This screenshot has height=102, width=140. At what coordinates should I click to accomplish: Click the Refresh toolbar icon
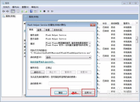click(22, 11)
